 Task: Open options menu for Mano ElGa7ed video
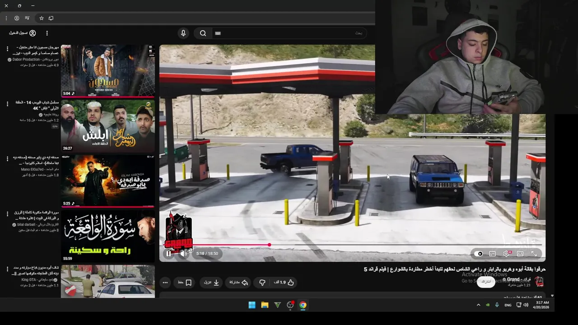click(x=7, y=158)
